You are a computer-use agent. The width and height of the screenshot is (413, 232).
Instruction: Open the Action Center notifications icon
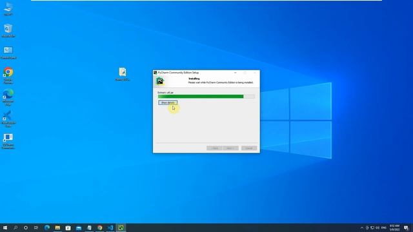pos(406,227)
